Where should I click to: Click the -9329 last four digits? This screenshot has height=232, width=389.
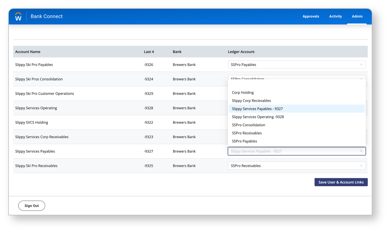click(x=149, y=93)
